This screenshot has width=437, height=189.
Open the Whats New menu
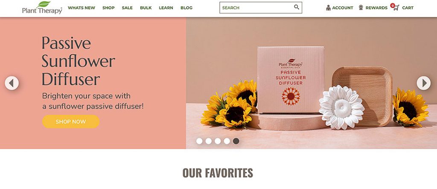[x=82, y=8]
